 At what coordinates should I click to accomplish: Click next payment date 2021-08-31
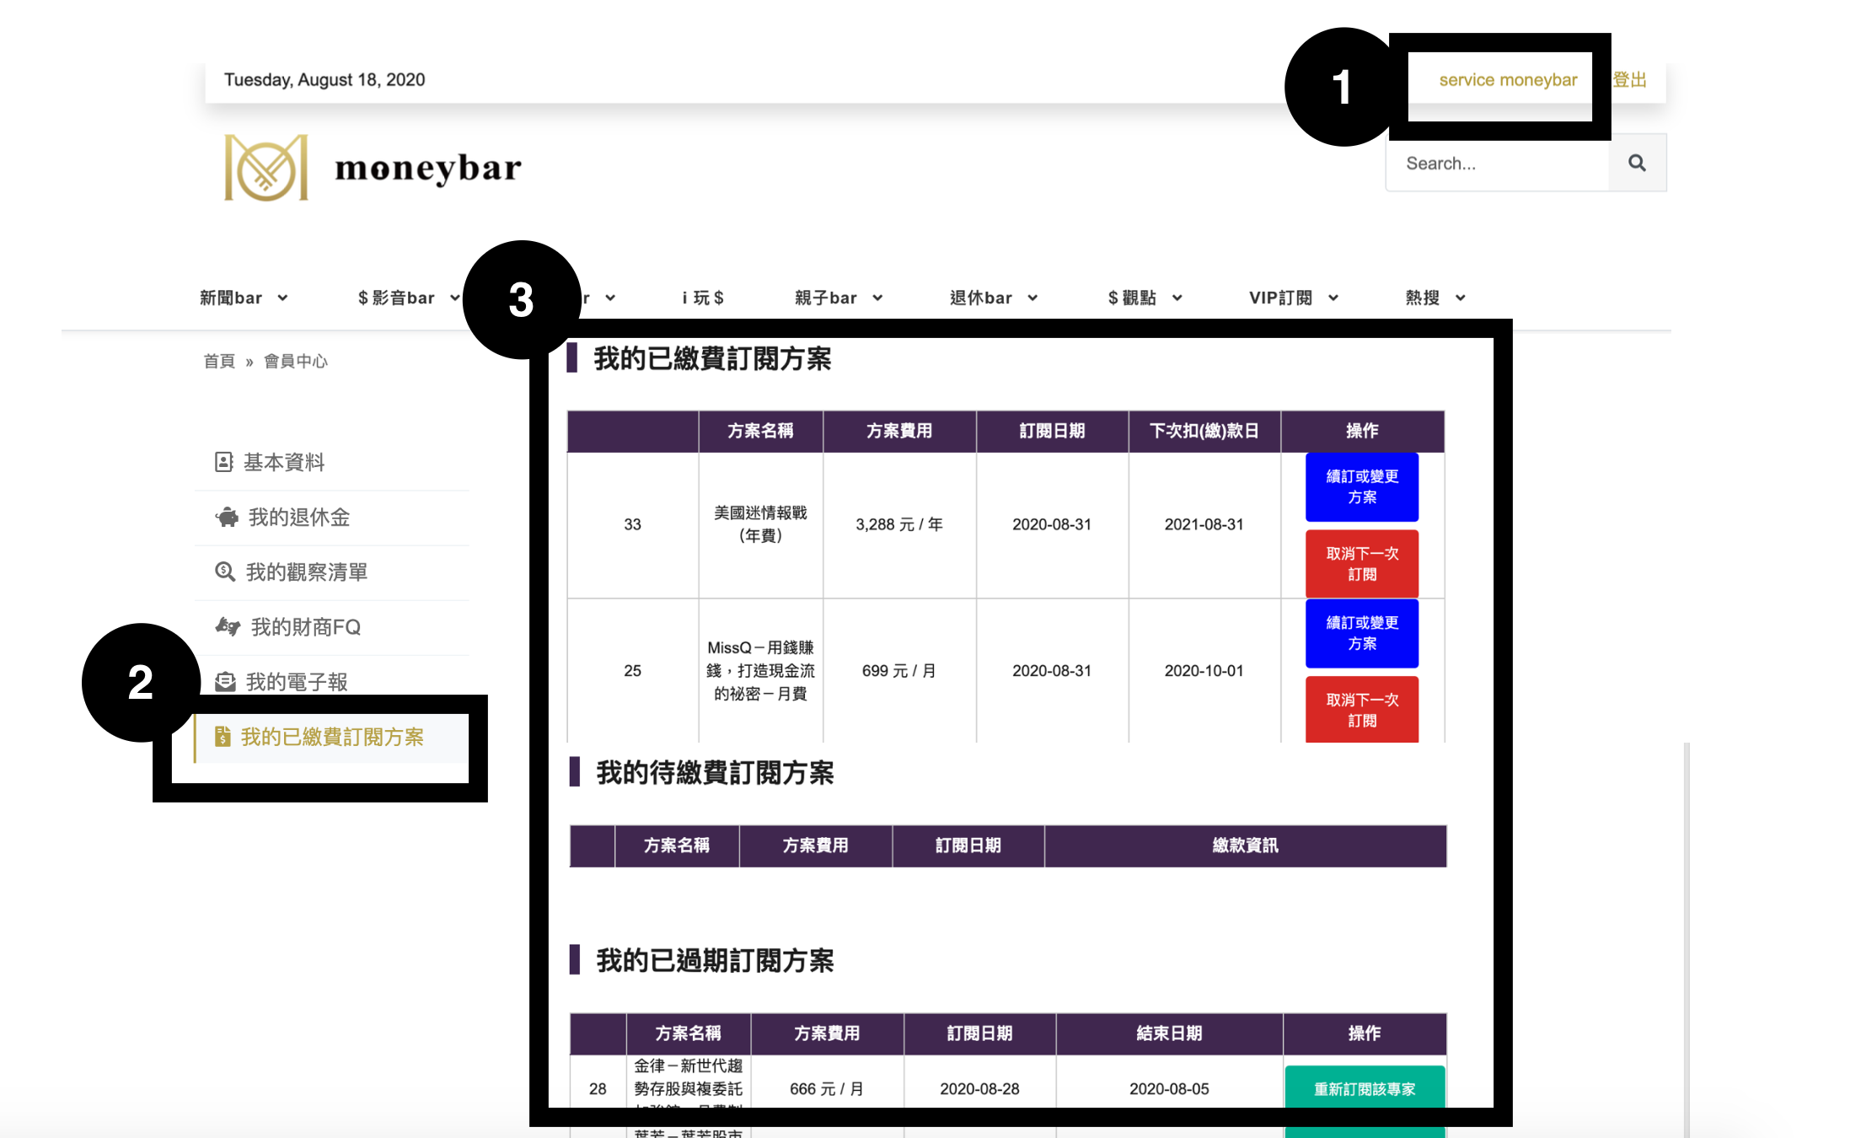click(x=1204, y=524)
